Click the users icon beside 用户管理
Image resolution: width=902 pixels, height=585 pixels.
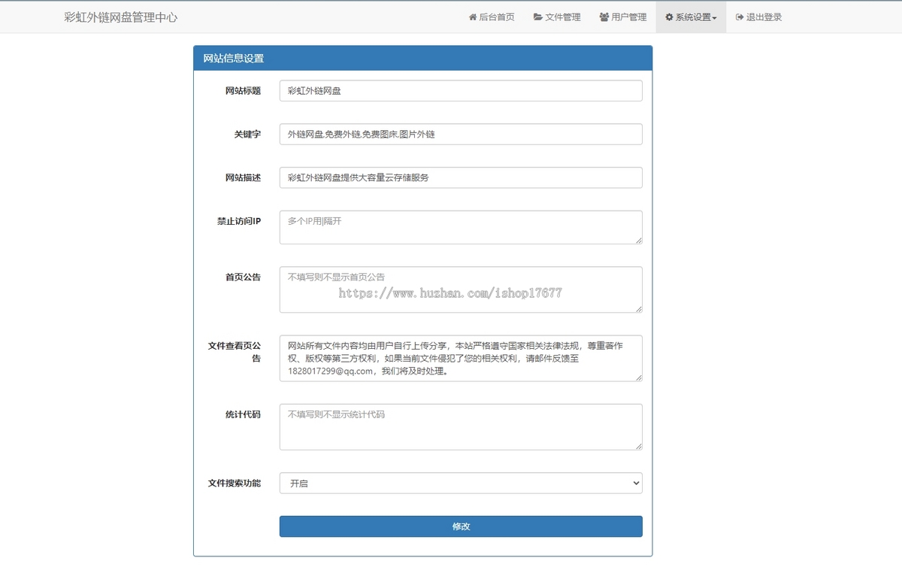click(604, 17)
